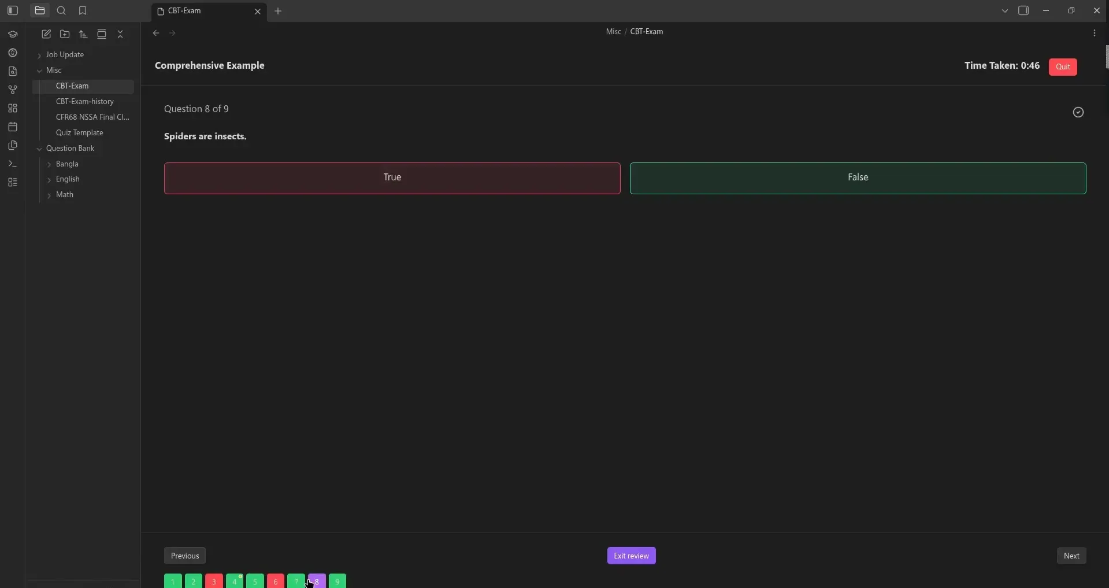The width and height of the screenshot is (1109, 588).
Task: Create a new folder icon
Action: (65, 35)
